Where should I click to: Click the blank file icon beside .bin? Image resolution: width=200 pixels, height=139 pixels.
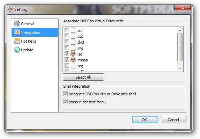73,30
